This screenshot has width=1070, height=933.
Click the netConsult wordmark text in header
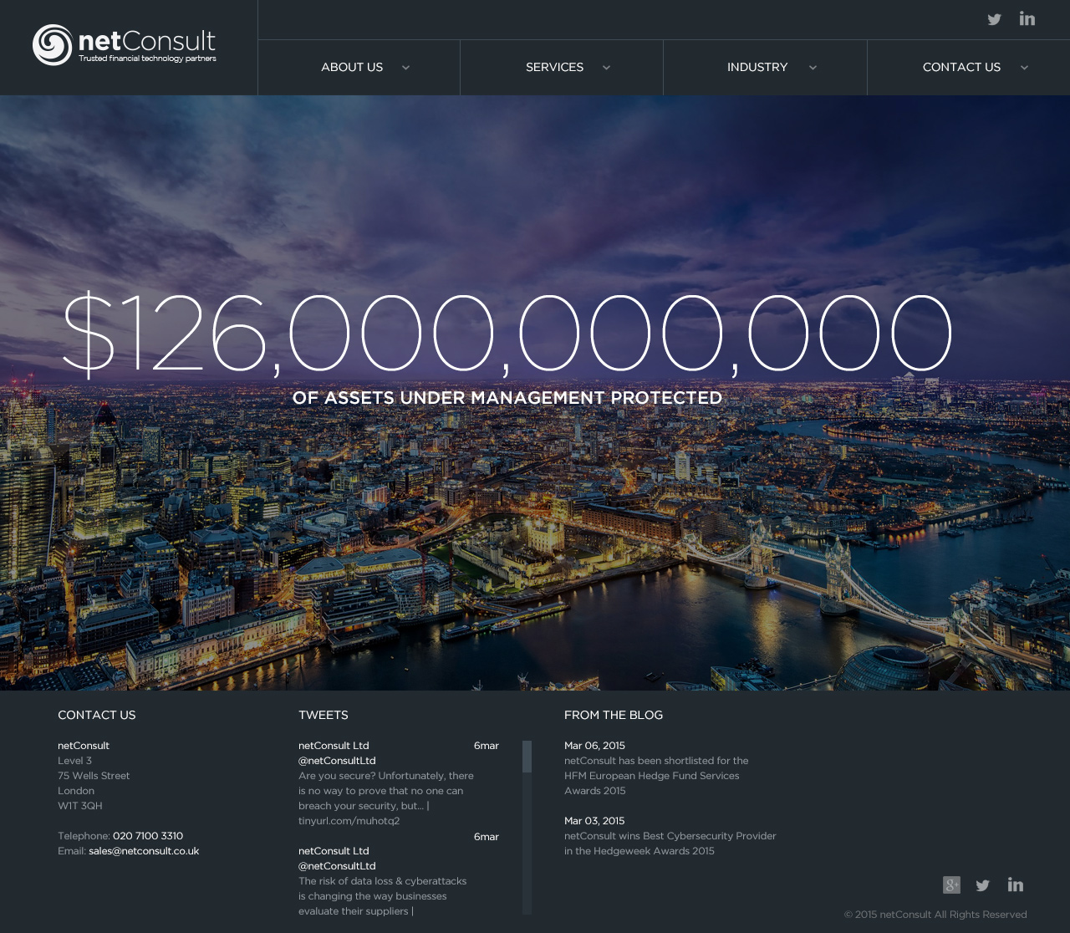(x=147, y=41)
